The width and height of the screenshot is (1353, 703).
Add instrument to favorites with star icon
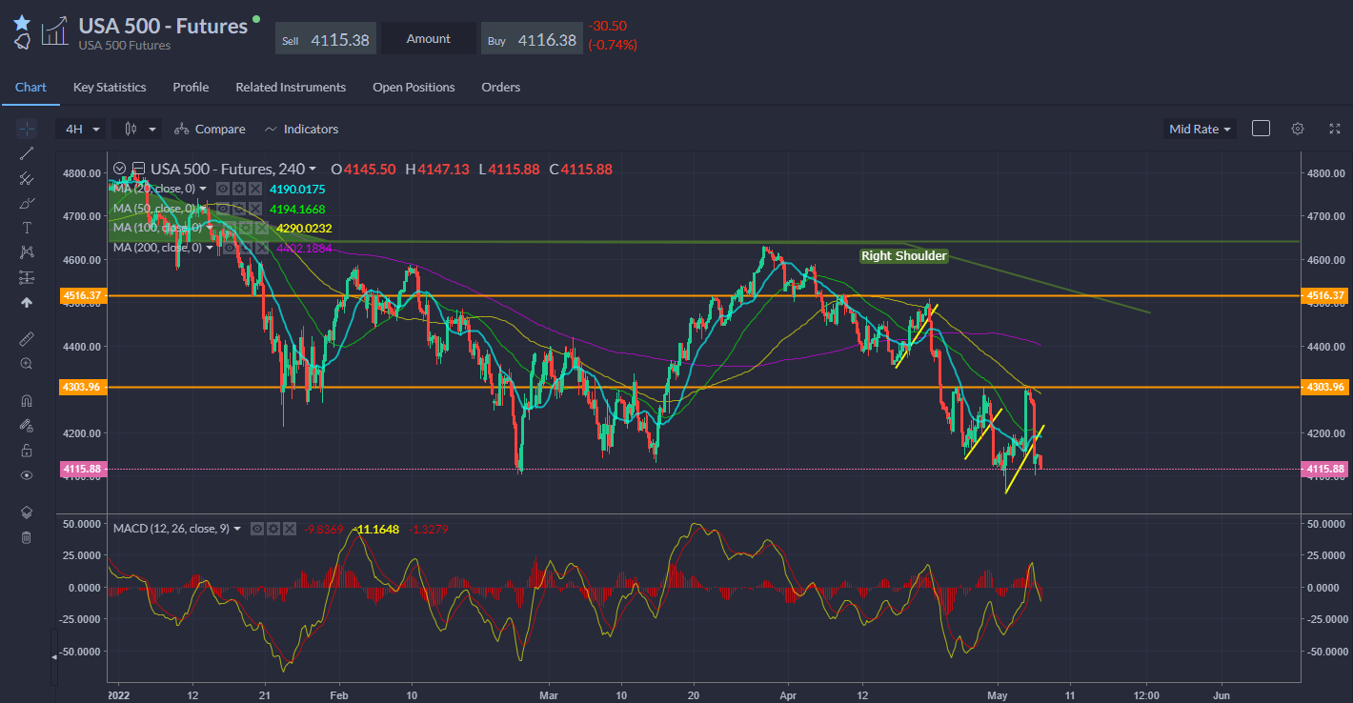pos(22,23)
